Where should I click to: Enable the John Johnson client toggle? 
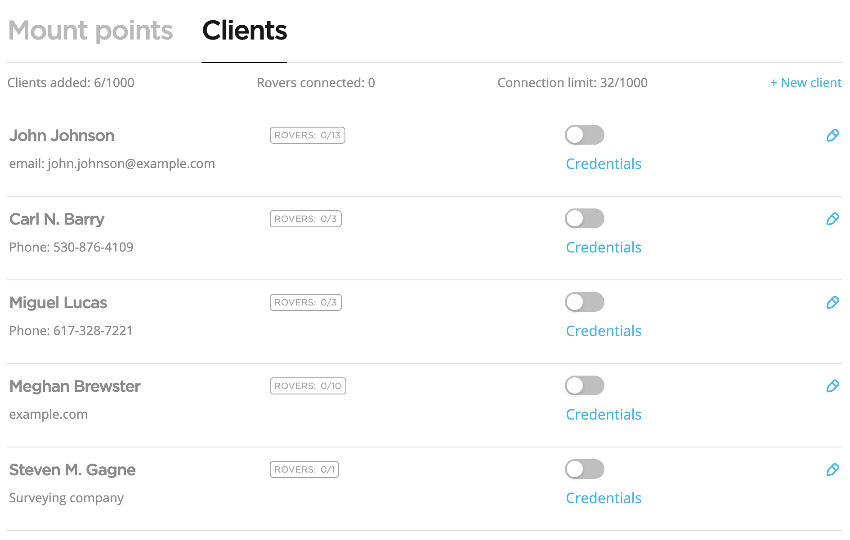click(584, 135)
